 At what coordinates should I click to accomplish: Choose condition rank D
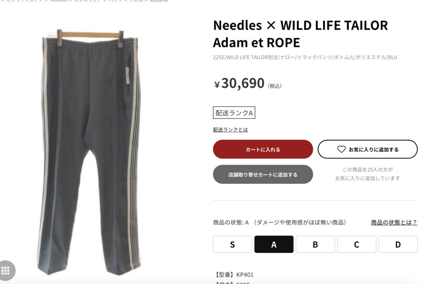click(398, 244)
